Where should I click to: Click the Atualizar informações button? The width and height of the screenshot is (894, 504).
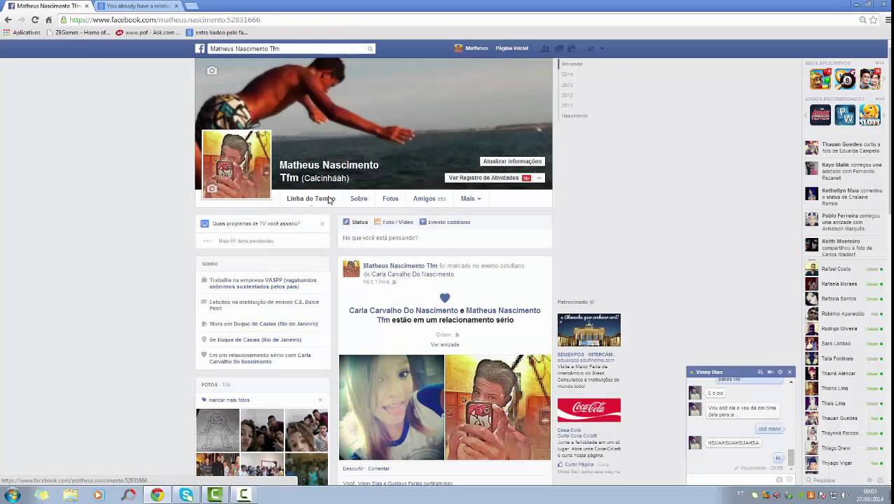[x=512, y=161]
